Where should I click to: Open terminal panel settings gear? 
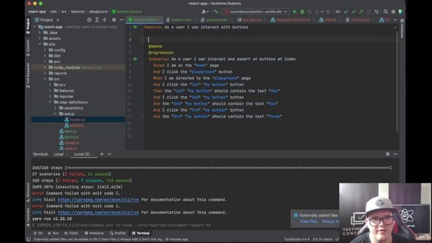pos(387,154)
